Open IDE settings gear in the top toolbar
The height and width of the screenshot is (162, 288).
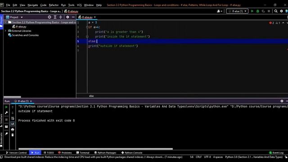click(x=281, y=11)
